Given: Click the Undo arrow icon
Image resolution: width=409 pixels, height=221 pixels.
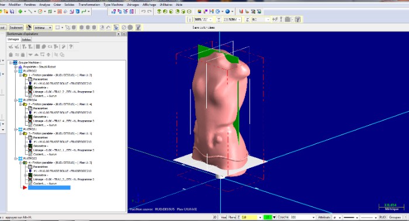Looking at the screenshot, I should tap(144, 12).
